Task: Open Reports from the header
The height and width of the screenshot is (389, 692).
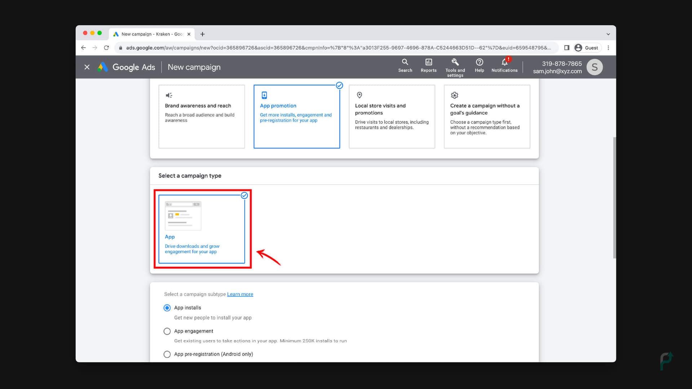Action: pos(429,66)
